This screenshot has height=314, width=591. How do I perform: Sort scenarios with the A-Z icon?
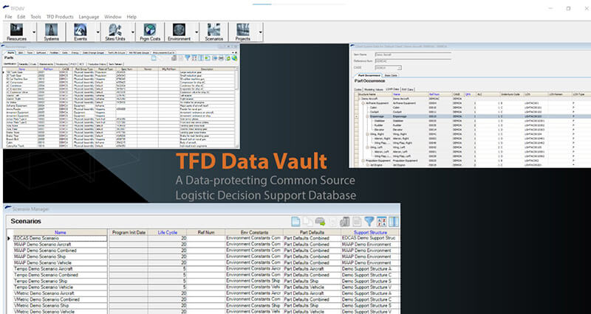pos(381,221)
